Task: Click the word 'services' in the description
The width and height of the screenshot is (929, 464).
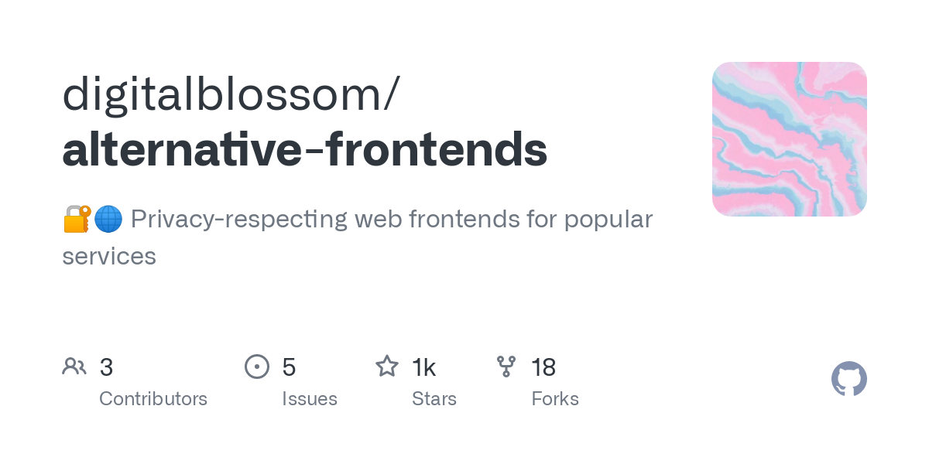Action: (109, 256)
